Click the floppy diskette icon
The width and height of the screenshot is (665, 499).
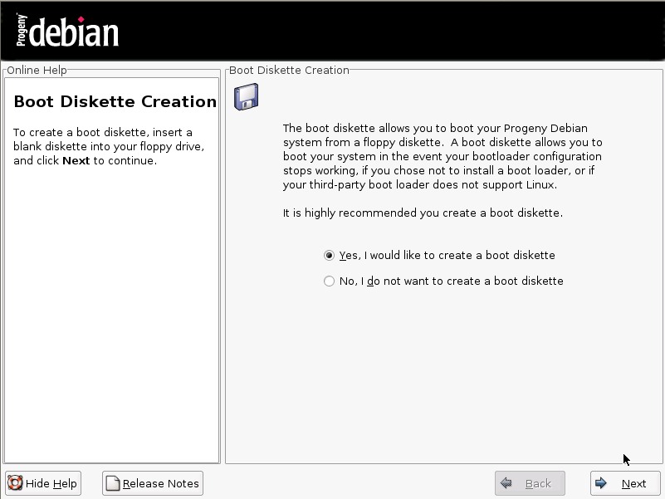tap(246, 97)
